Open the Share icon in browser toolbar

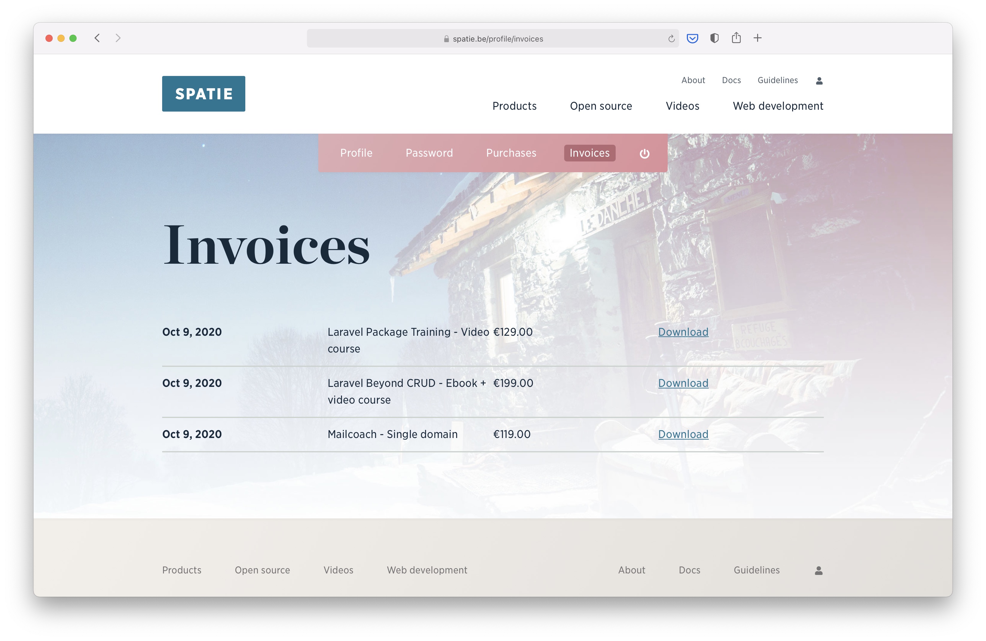(x=736, y=38)
